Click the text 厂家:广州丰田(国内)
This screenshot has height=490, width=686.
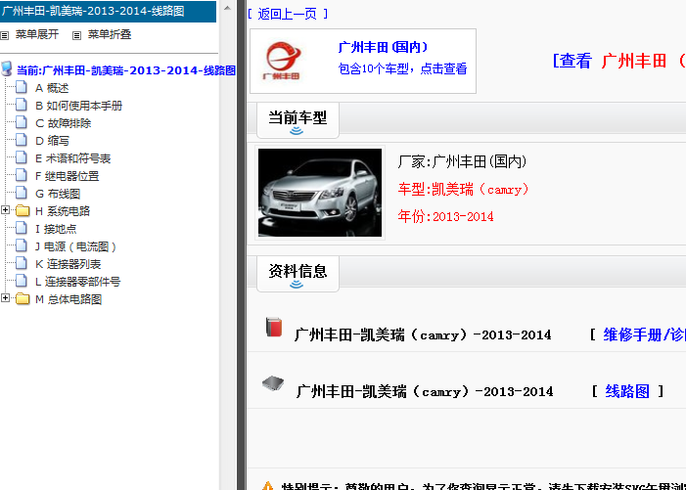click(462, 161)
